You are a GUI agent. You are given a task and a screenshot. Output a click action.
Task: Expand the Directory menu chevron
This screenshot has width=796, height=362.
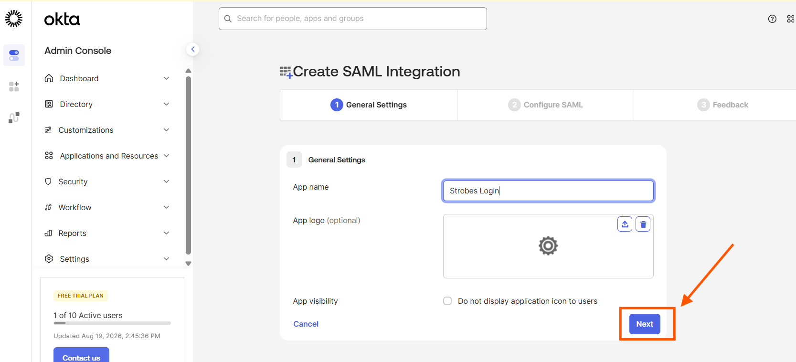tap(166, 104)
